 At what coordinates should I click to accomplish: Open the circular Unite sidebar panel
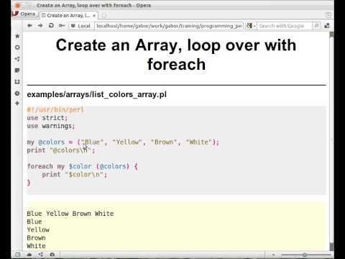(x=17, y=47)
